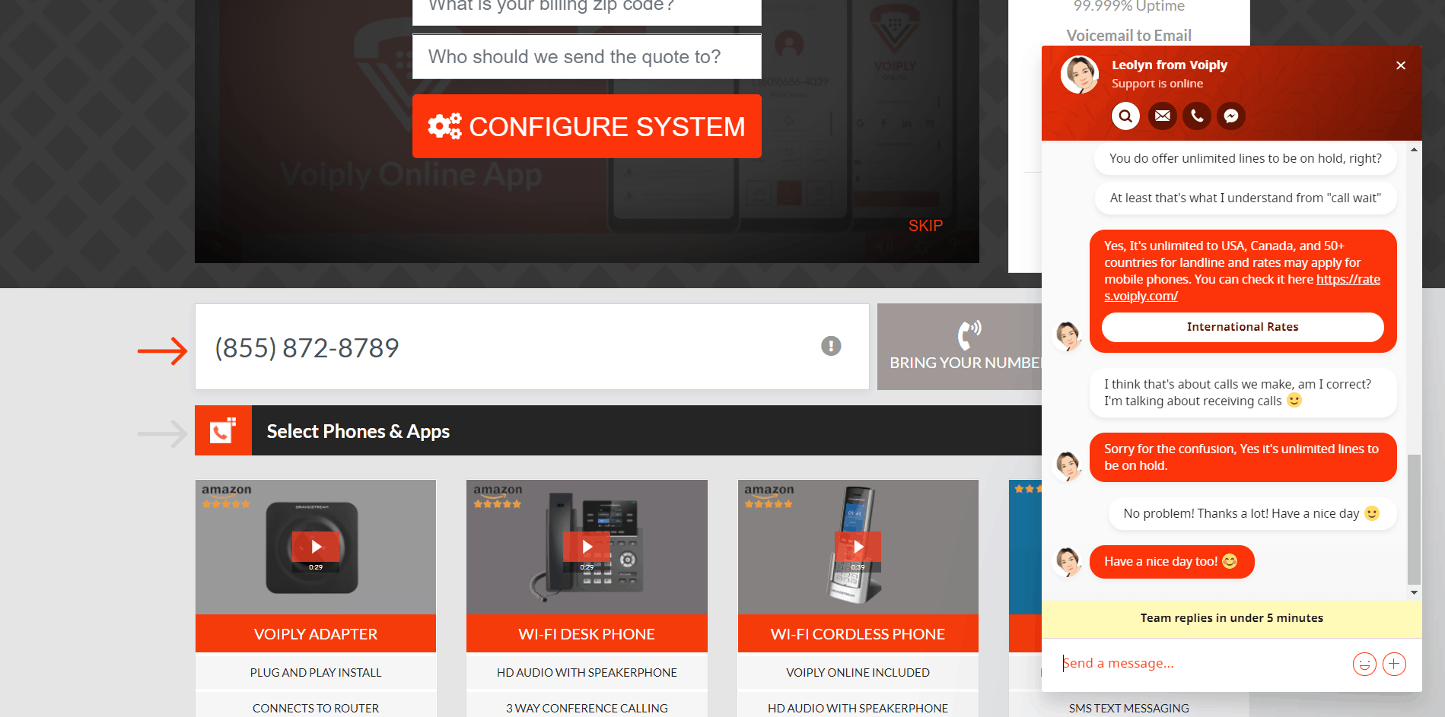Close the Voiply chat window
The image size is (1445, 717).
pos(1400,65)
